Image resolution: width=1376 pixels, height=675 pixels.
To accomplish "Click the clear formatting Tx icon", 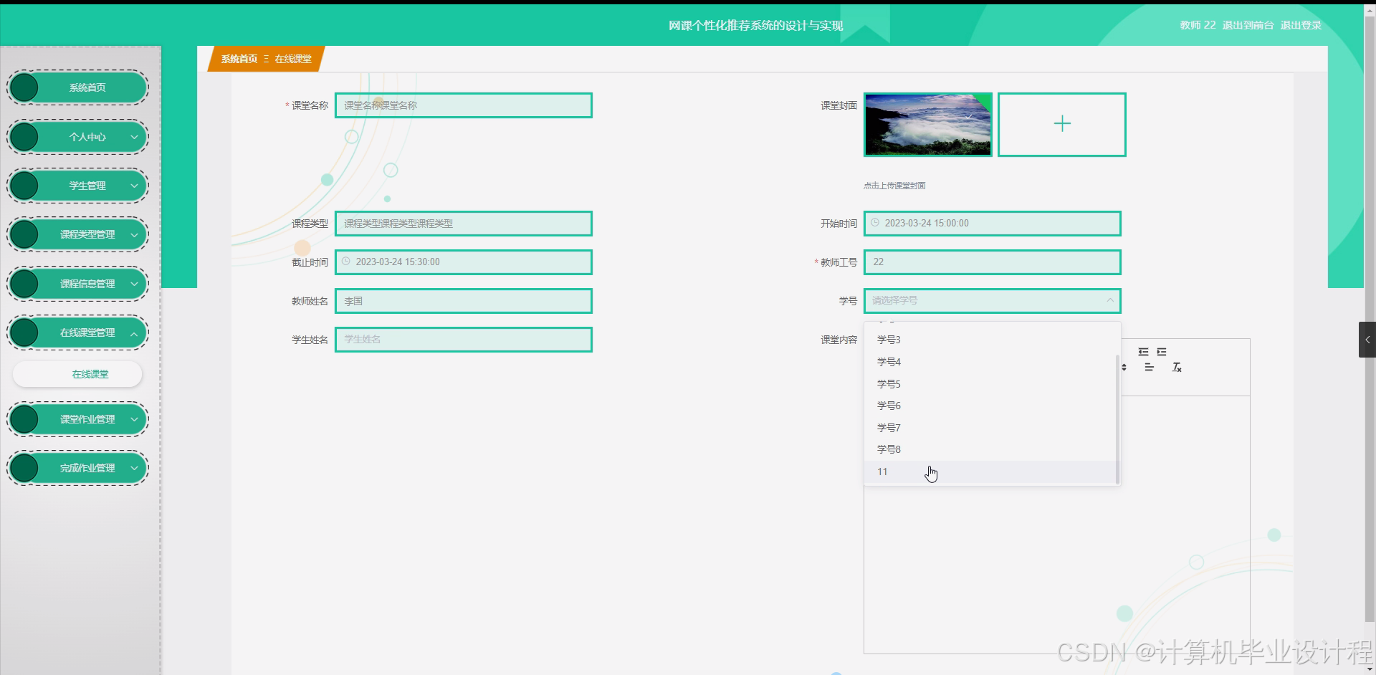I will click(1177, 368).
